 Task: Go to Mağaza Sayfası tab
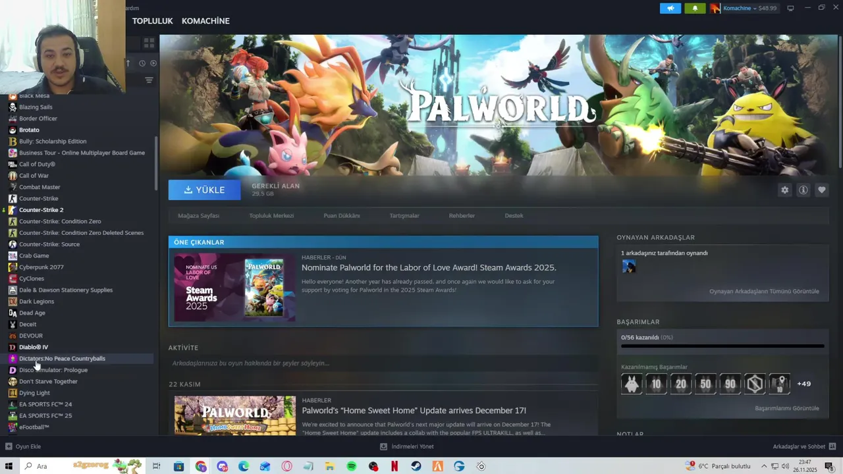click(198, 215)
